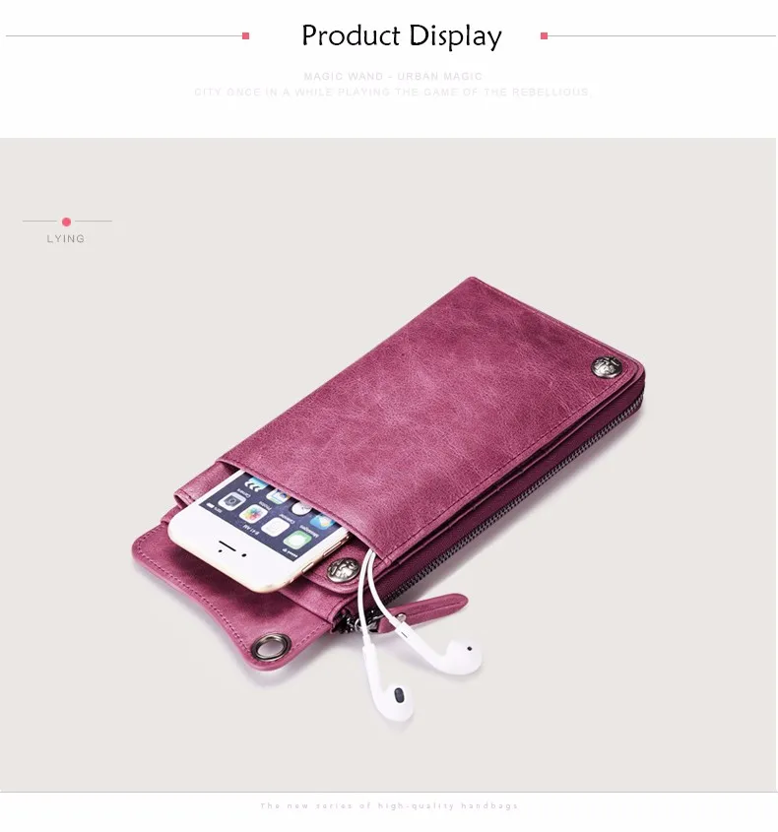Click the pink square left of Product Display
This screenshot has height=832, width=778.
click(x=246, y=36)
